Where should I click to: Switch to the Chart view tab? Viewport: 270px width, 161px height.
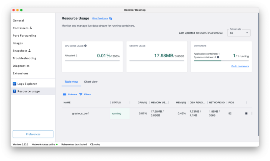click(x=90, y=82)
